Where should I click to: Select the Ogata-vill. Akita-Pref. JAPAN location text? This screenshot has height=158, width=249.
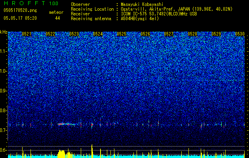(177, 9)
